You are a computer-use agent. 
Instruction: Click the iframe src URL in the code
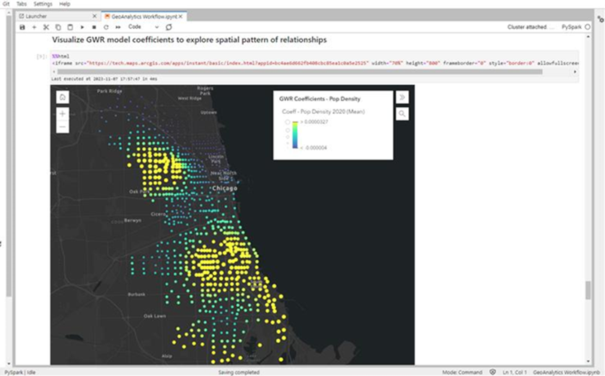pyautogui.click(x=229, y=63)
